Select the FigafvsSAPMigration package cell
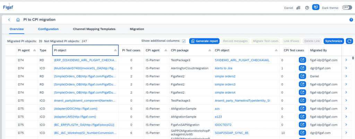Viewport: 355px width, 139px height. [x=185, y=124]
